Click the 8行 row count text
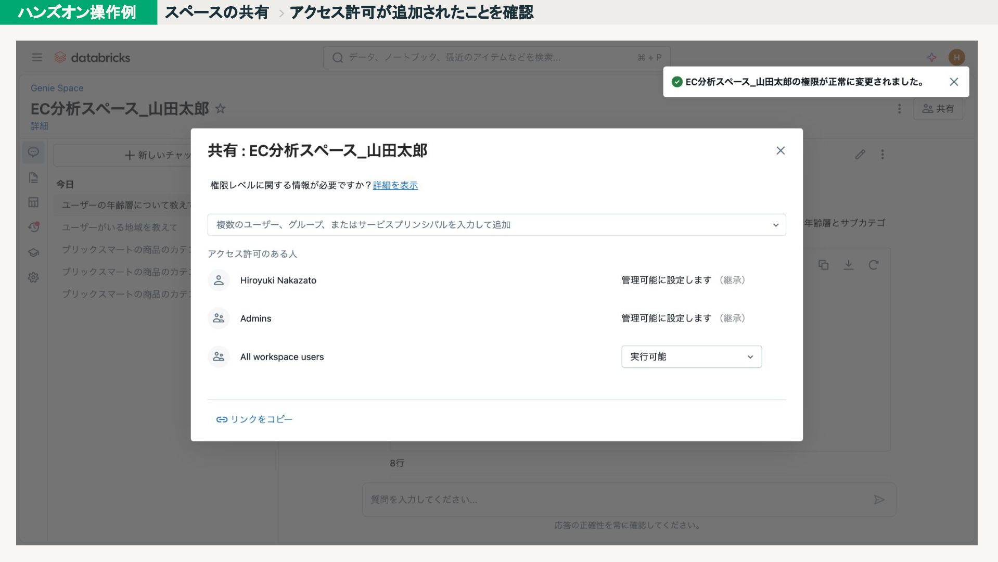The height and width of the screenshot is (562, 998). 397,463
